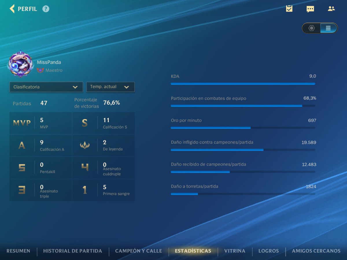This screenshot has width=347, height=260.
Task: Switch to the Historial de Partida tab
Action: 72,251
